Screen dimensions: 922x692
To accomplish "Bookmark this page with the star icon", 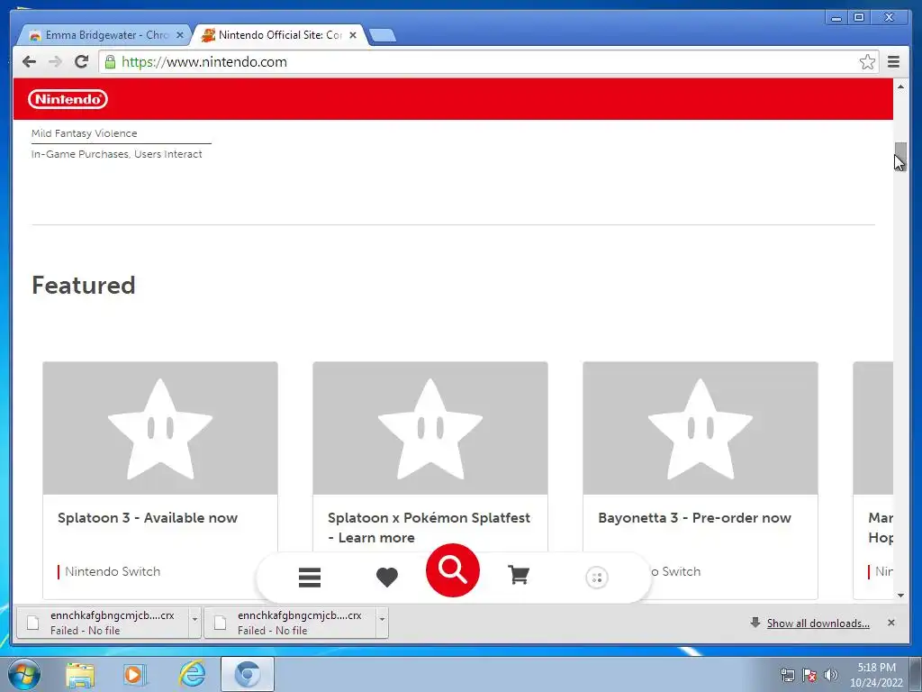I will [x=867, y=62].
